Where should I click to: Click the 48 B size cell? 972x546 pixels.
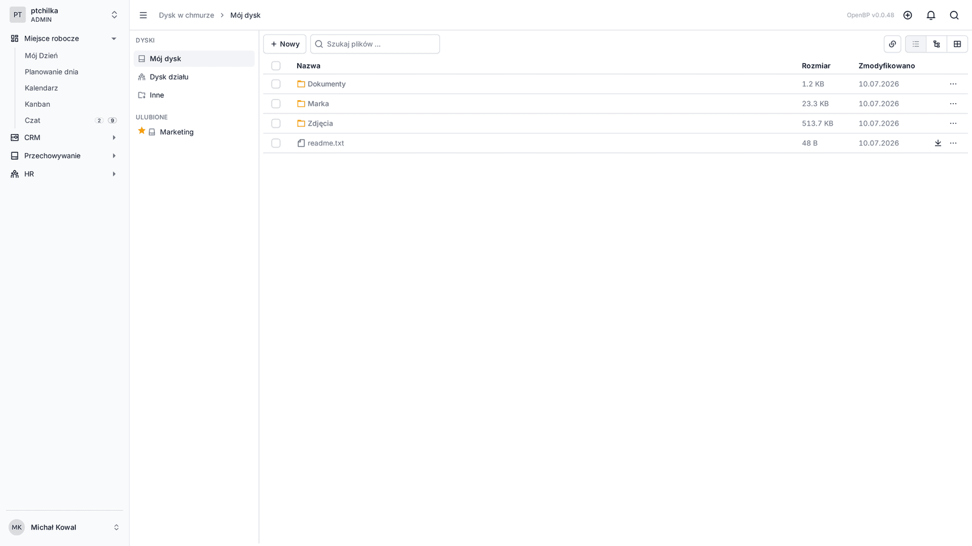(x=810, y=143)
